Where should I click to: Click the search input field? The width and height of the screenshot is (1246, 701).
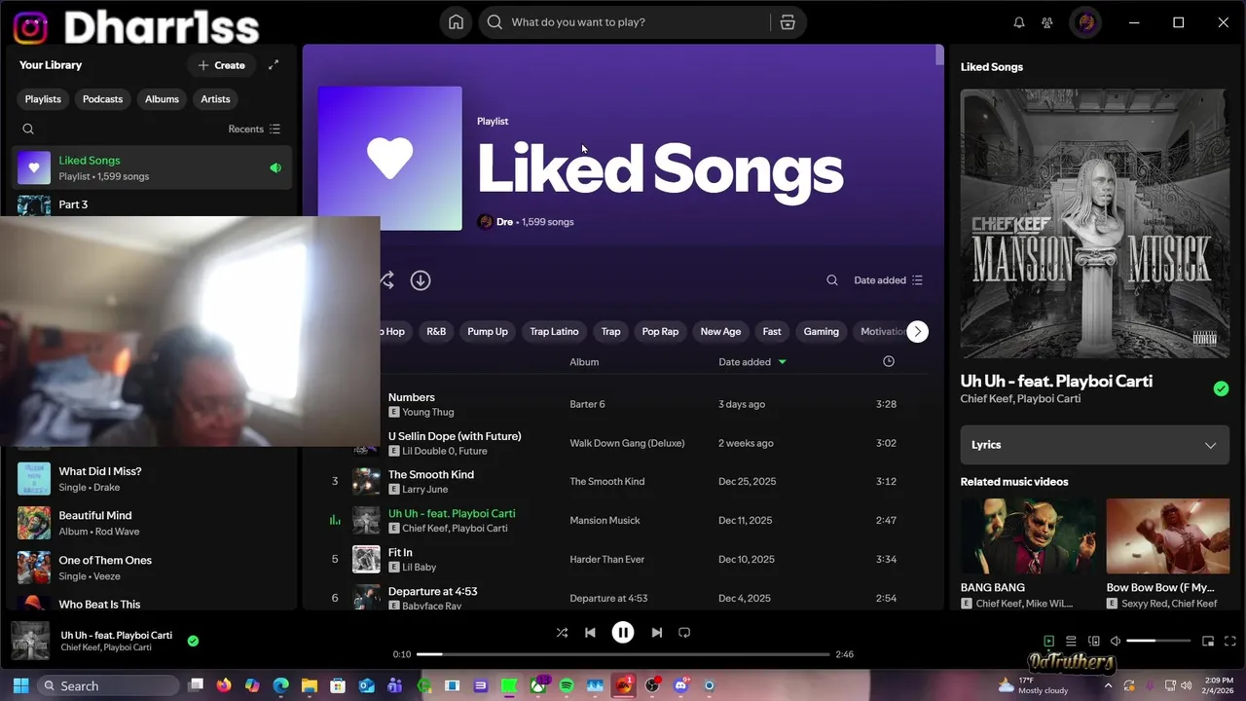click(625, 22)
